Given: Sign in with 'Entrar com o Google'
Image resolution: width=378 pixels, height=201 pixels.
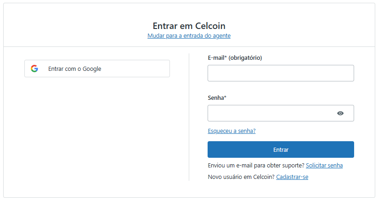Looking at the screenshot, I should pyautogui.click(x=97, y=69).
